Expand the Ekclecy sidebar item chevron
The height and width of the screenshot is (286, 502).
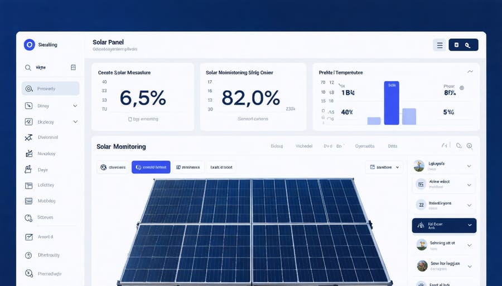75,122
